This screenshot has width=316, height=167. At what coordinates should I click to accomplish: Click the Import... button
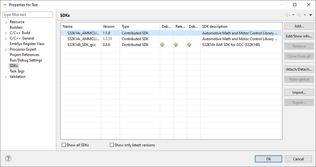[299, 92]
